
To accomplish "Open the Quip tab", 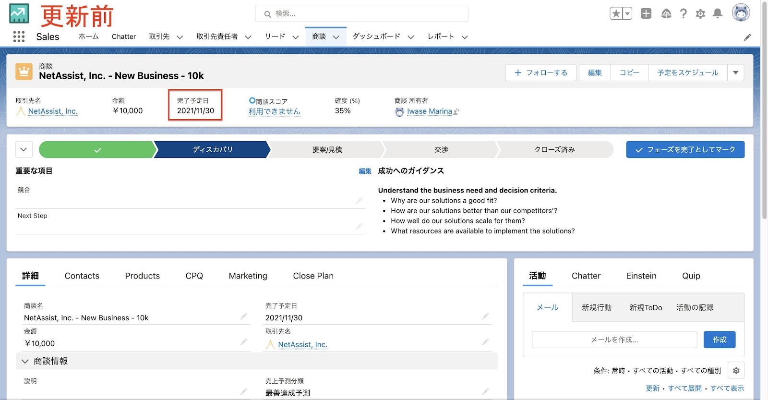I will [691, 276].
